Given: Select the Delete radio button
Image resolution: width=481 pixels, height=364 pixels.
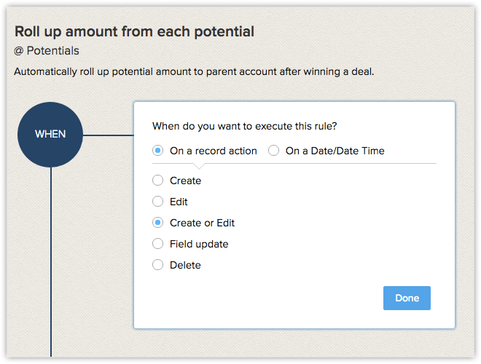Looking at the screenshot, I should 157,265.
